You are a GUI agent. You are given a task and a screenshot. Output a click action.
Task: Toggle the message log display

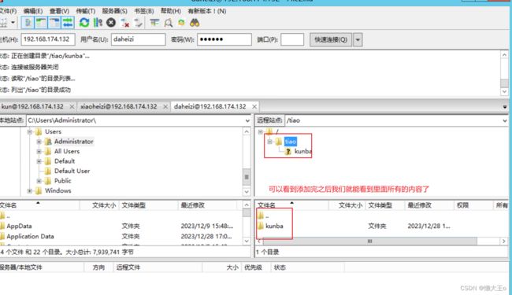click(28, 23)
